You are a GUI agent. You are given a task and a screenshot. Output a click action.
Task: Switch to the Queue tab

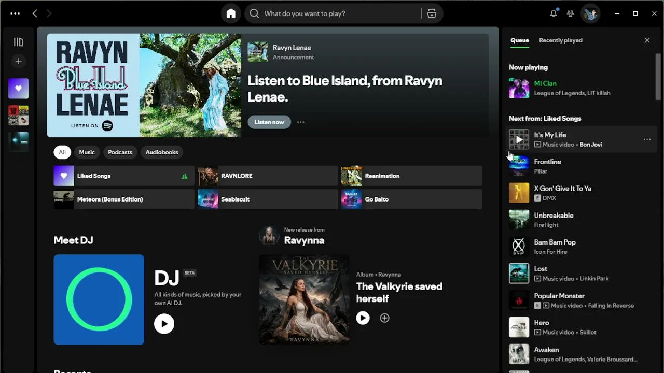tap(520, 40)
